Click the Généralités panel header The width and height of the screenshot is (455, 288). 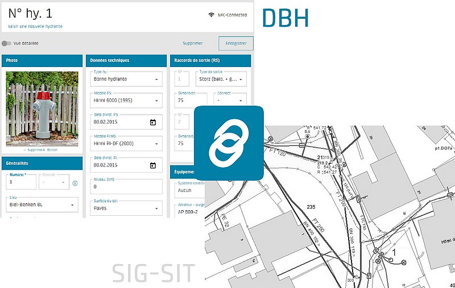click(42, 164)
